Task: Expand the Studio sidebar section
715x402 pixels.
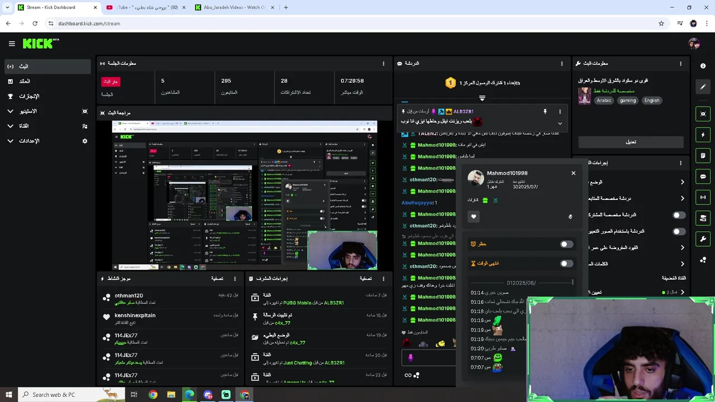Action: click(10, 111)
